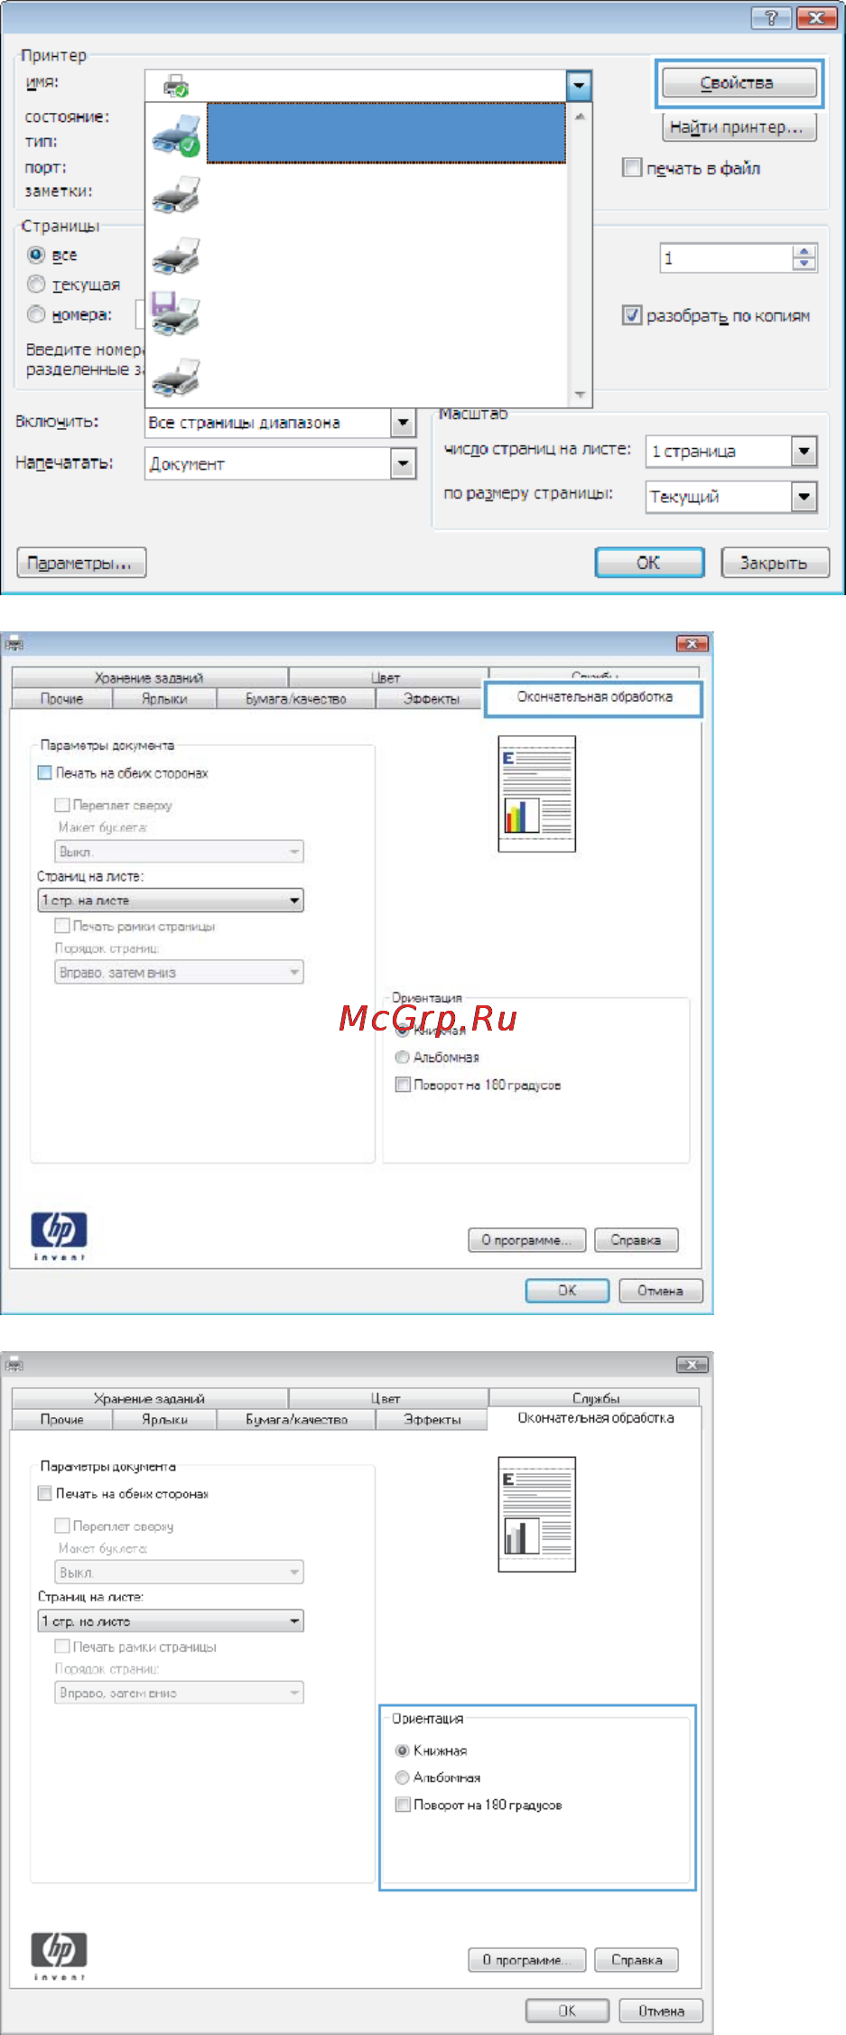
Task: Select the printer with the floppy disk icon
Action: (175, 313)
